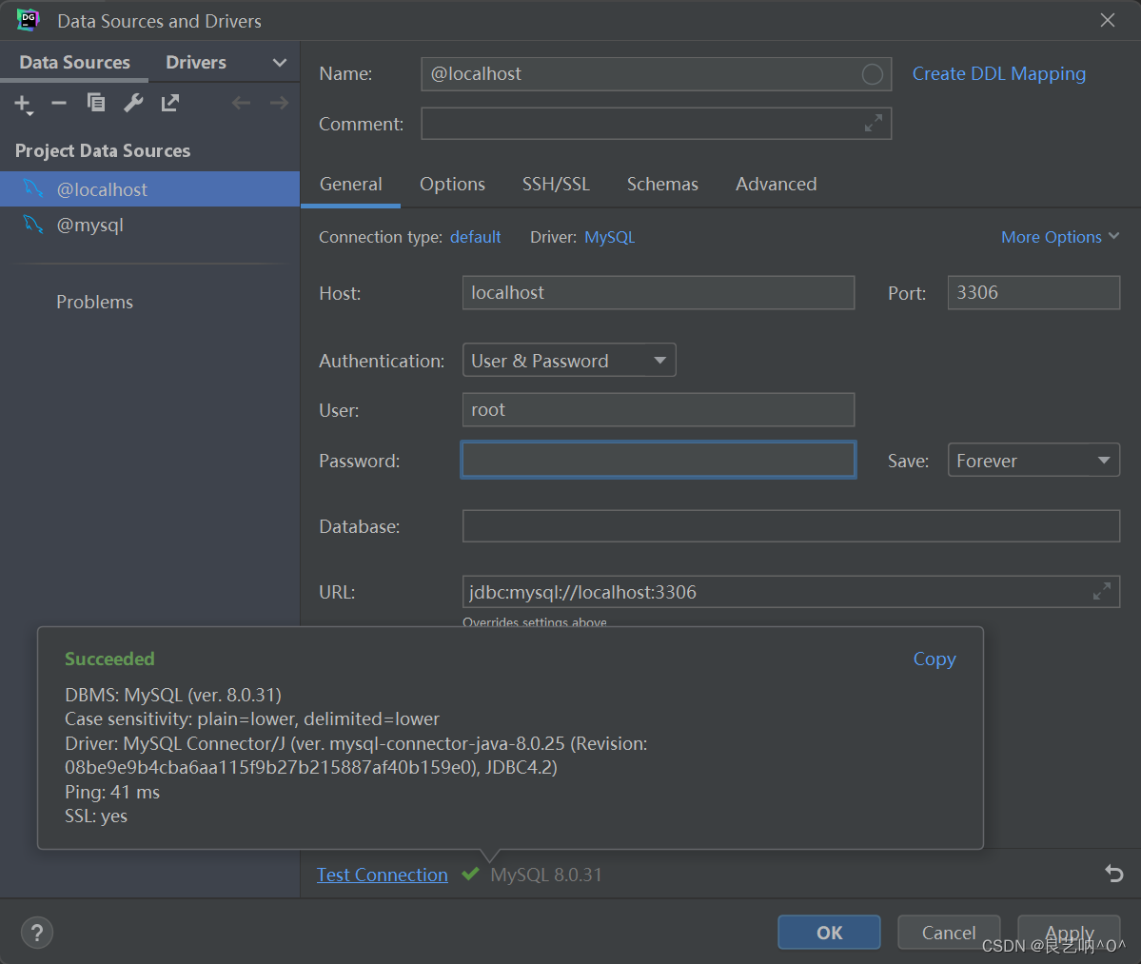Focus the Host field containing localhost
This screenshot has height=964, width=1141.
tap(658, 292)
